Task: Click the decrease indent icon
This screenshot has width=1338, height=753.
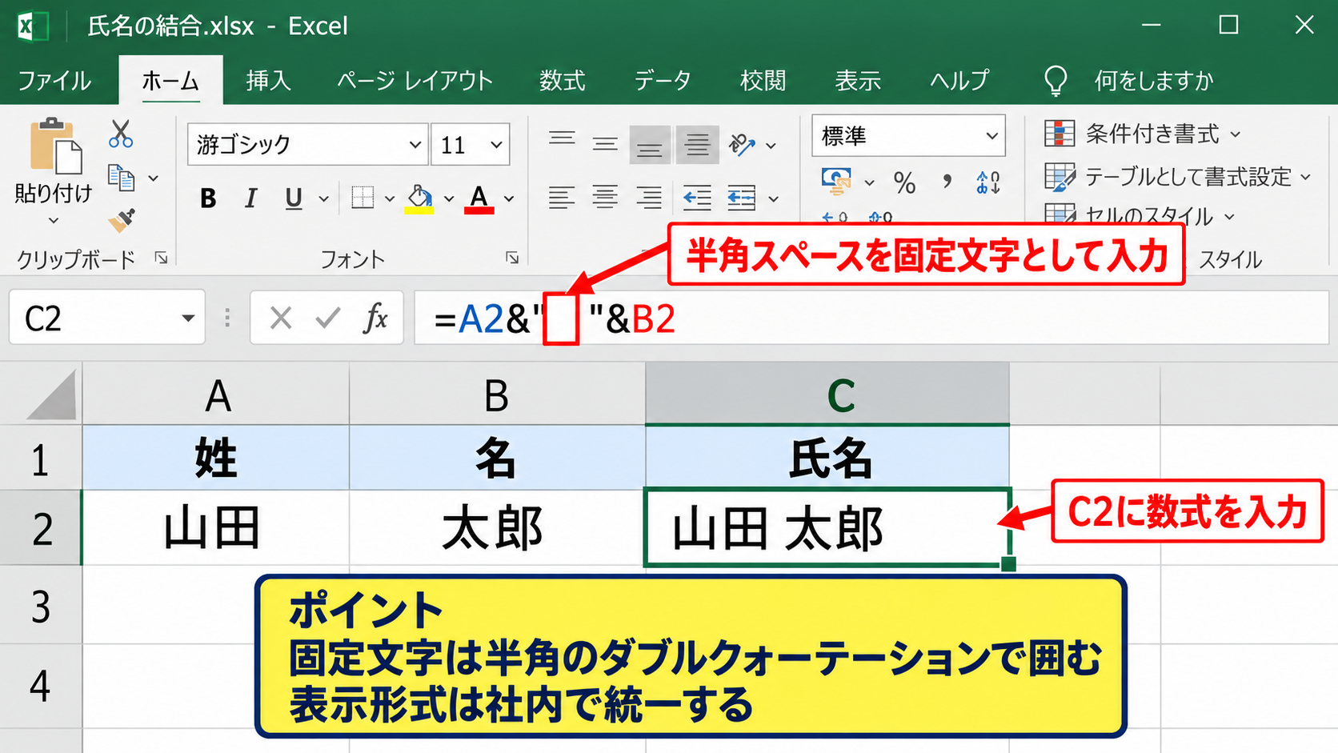Action: point(697,197)
